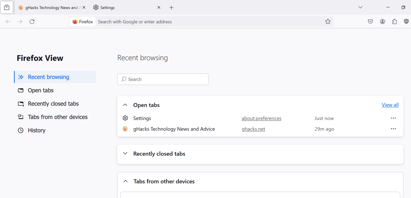Select History in the Firefox View sidebar
Viewport: 411px width, 198px height.
pos(37,130)
